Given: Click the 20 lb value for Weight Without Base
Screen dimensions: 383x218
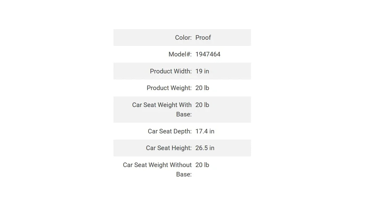Looking at the screenshot, I should click(202, 165).
